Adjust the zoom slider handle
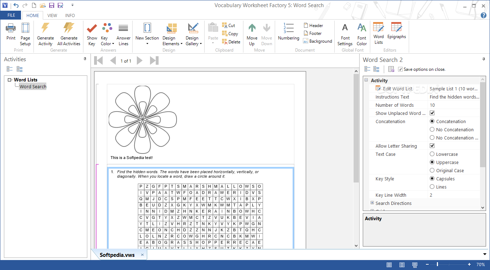This screenshot has width=490, height=270. (437, 264)
